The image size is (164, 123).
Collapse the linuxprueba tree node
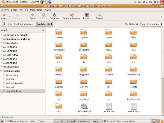pos(1,71)
